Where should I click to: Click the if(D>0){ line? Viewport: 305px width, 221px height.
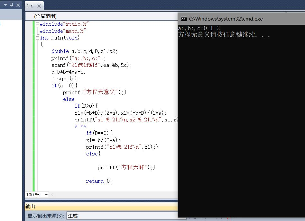click(86, 106)
